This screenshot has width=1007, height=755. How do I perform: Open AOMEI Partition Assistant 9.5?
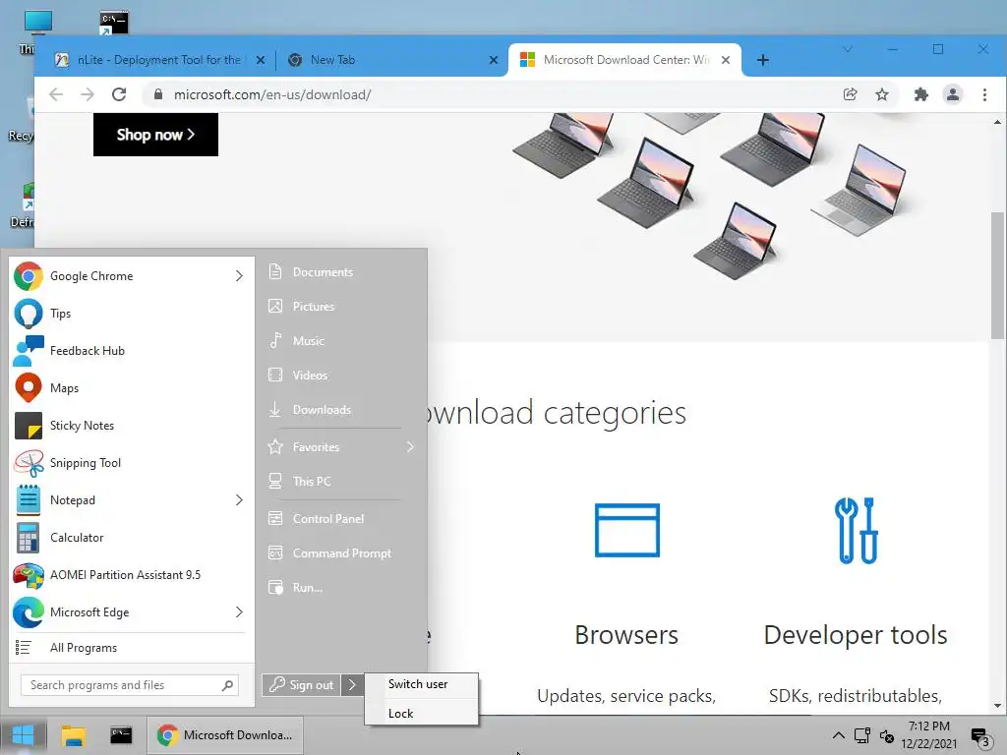pos(131,574)
